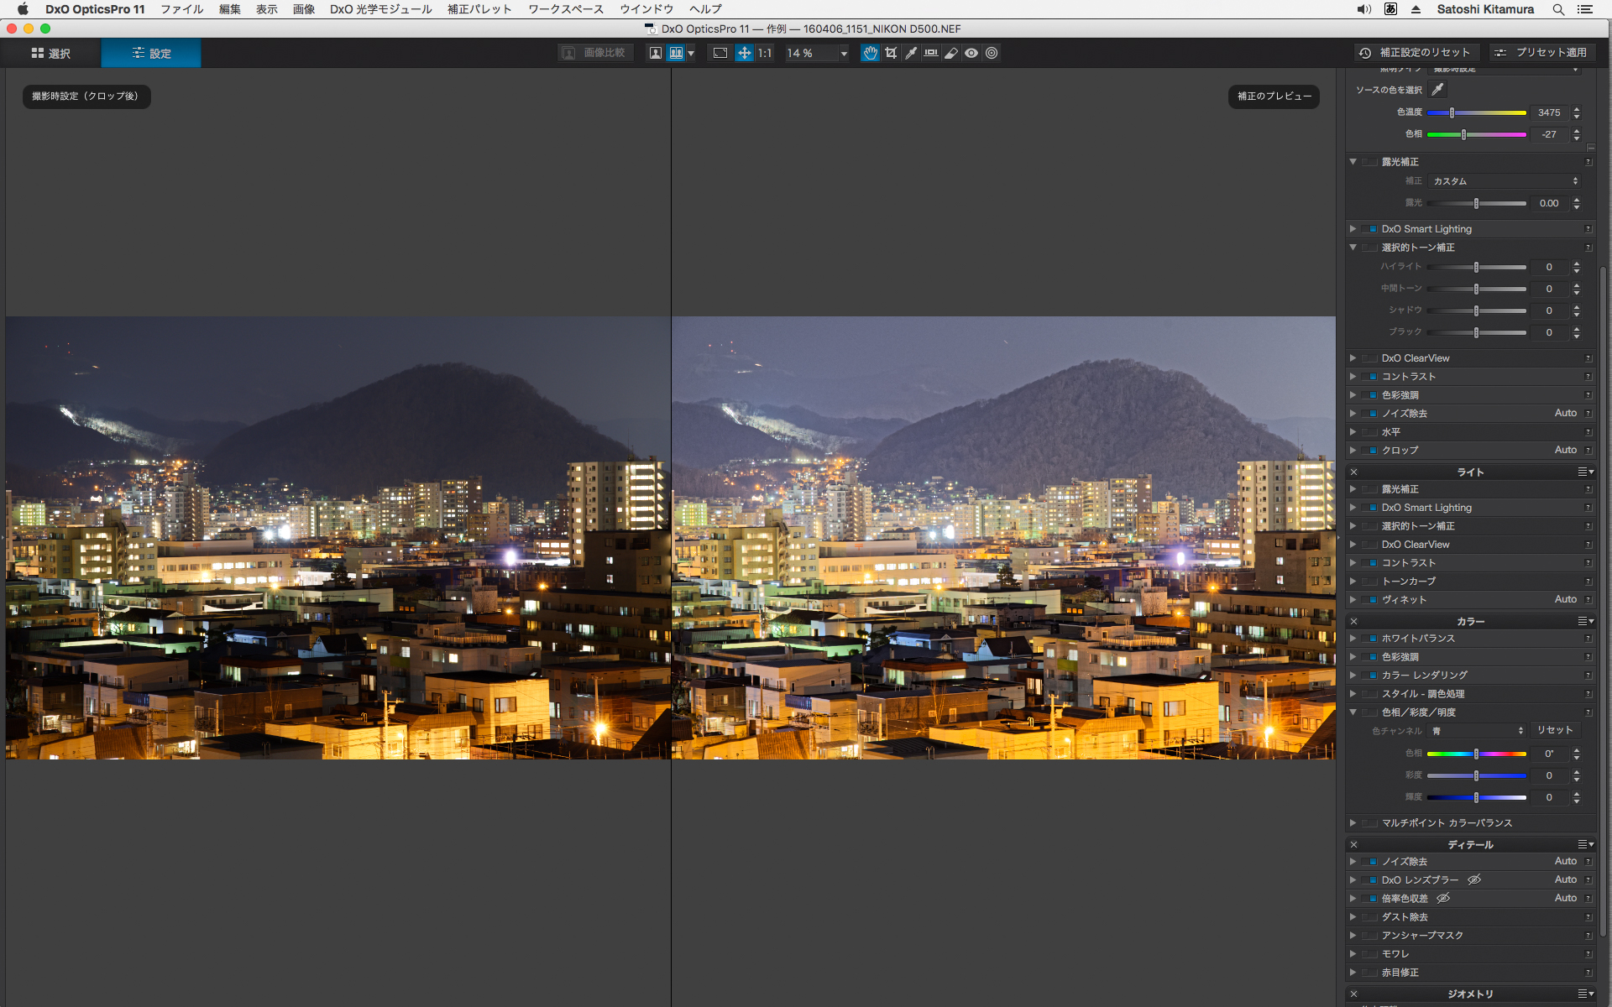Viewport: 1612px width, 1007px height.
Task: Toggle DxO ClearView correction checkbox
Action: click(1371, 358)
